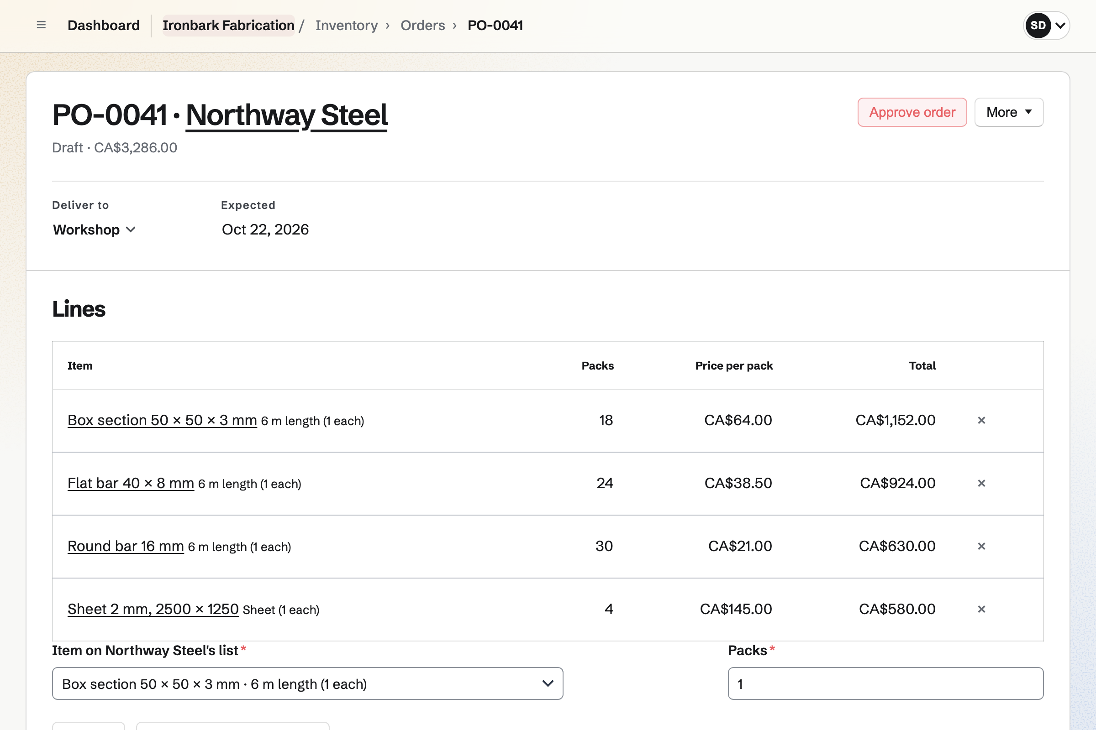Viewport: 1096px width, 730px height.
Task: Click the CA$64.00 price per pack
Action: [738, 420]
